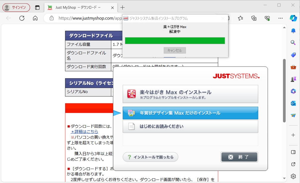
Task: Click 年賀状デザイン集 Max だけのインストール
Action: tap(190, 113)
